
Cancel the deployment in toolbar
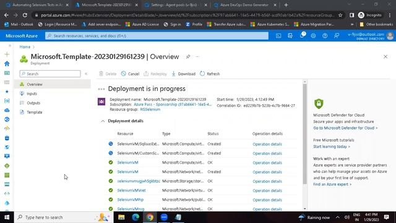point(130,74)
